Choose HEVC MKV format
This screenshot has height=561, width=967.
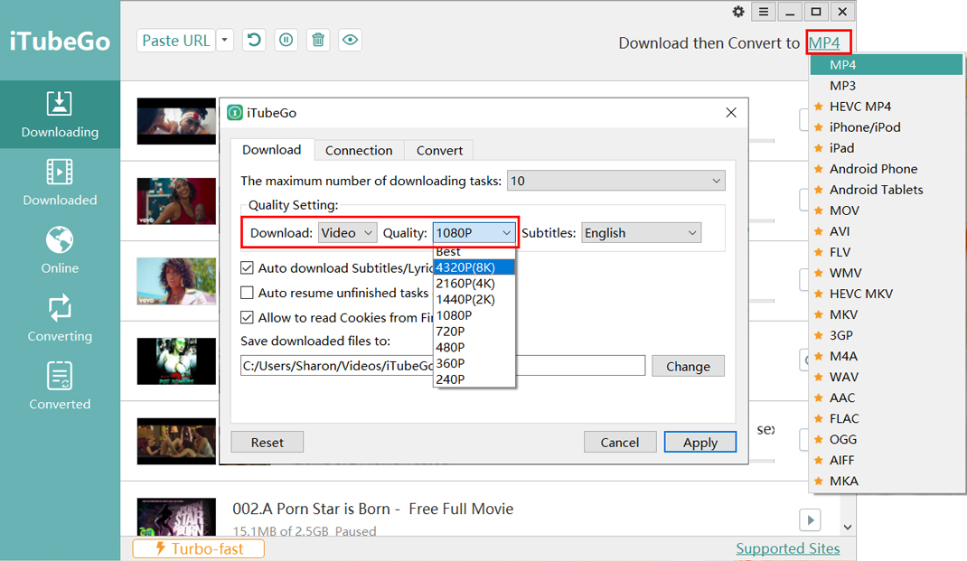pos(887,295)
